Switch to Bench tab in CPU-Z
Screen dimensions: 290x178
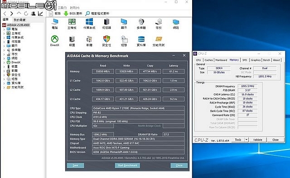tap(266, 60)
